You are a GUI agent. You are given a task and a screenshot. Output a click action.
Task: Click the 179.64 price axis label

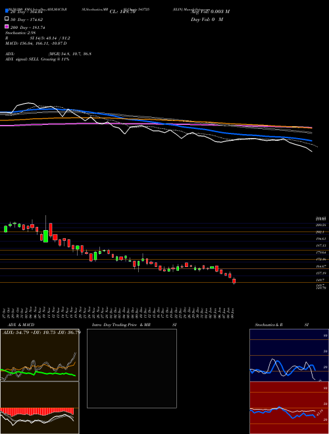tap(321, 253)
